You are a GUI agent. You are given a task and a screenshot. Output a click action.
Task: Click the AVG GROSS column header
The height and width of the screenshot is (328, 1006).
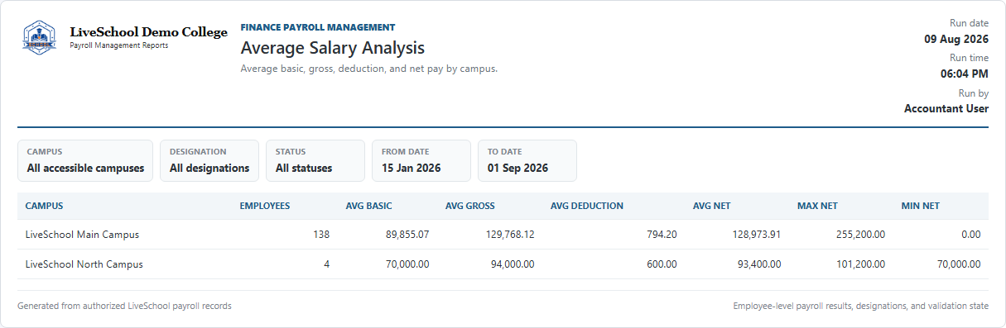click(470, 206)
